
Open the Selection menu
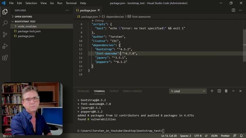point(31,3)
